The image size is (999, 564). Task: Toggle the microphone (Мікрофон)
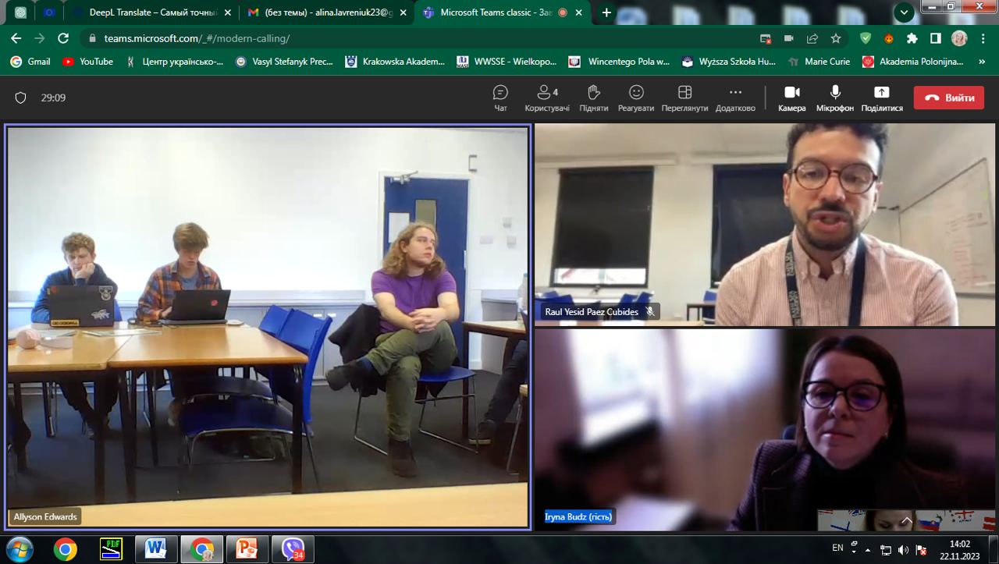click(x=835, y=98)
